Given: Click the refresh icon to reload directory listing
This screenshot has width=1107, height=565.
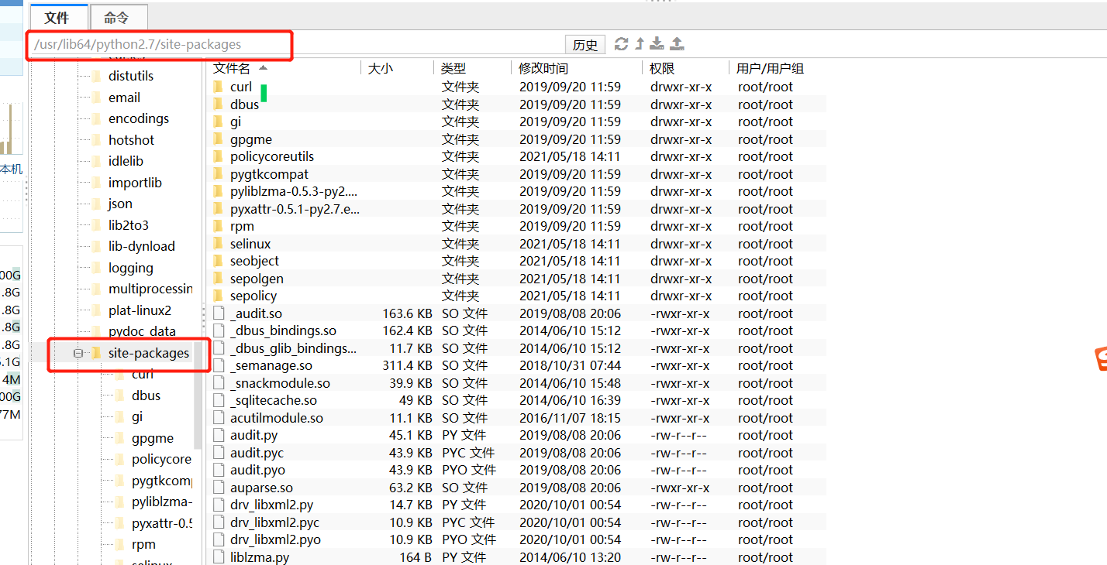Looking at the screenshot, I should (x=620, y=44).
